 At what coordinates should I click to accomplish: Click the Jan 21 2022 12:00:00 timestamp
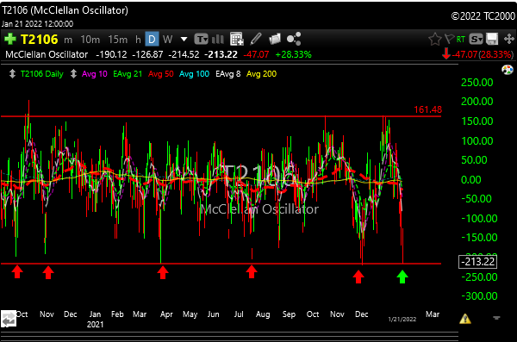[37, 24]
